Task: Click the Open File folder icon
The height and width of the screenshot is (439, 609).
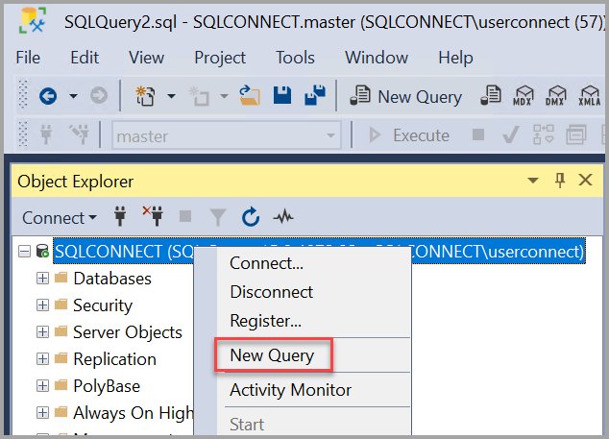Action: 249,95
